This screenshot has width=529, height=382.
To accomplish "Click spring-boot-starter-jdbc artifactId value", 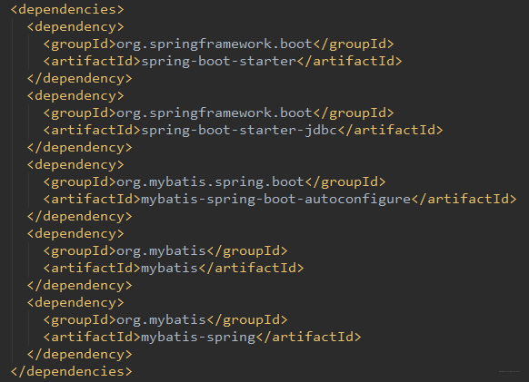I will [x=239, y=130].
